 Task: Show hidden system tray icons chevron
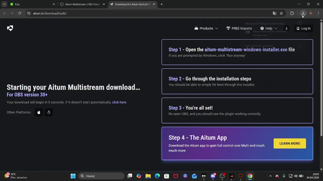[x=271, y=176]
